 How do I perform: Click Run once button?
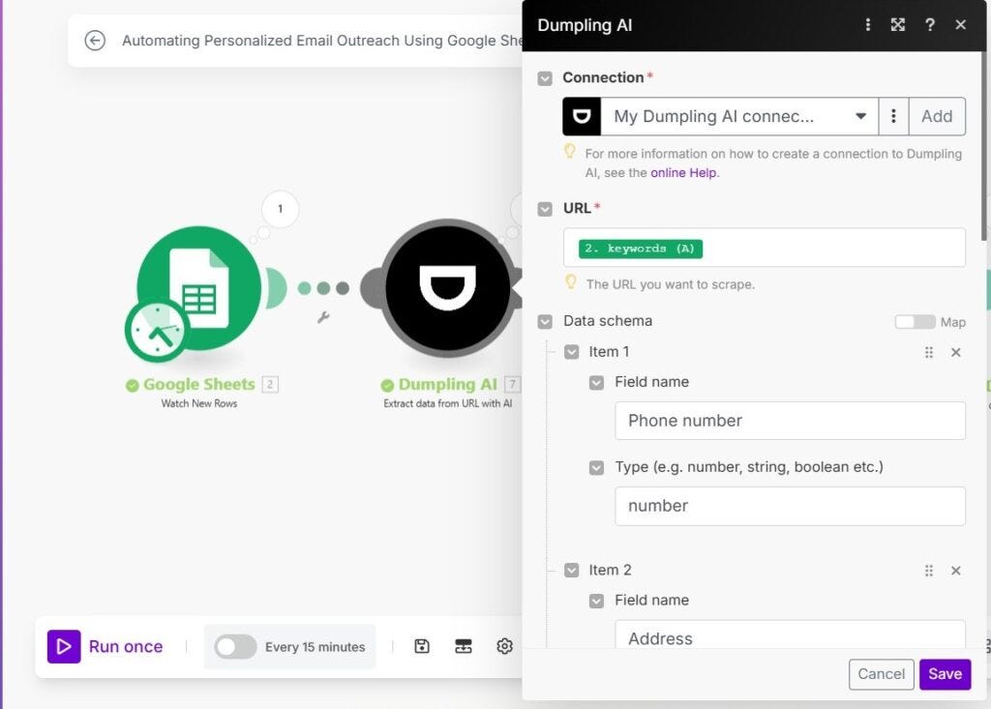105,646
